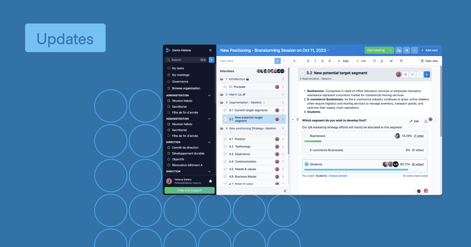Collapse the first ADMINISTRATION section
The width and height of the screenshot is (471, 247).
[x=209, y=95]
